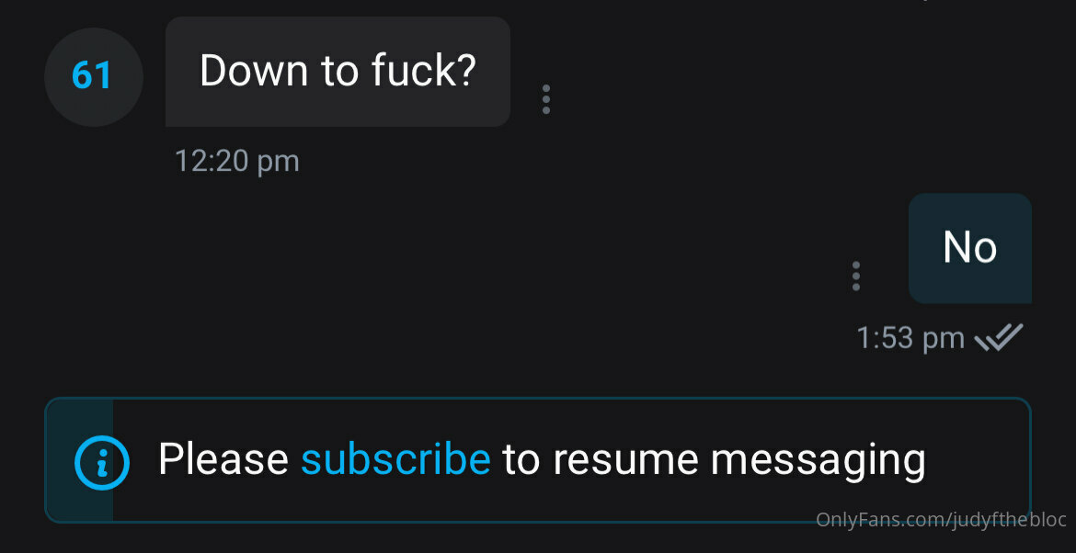Image resolution: width=1076 pixels, height=553 pixels.
Task: Open the sender's "61" avatar circle
Action: click(x=93, y=77)
